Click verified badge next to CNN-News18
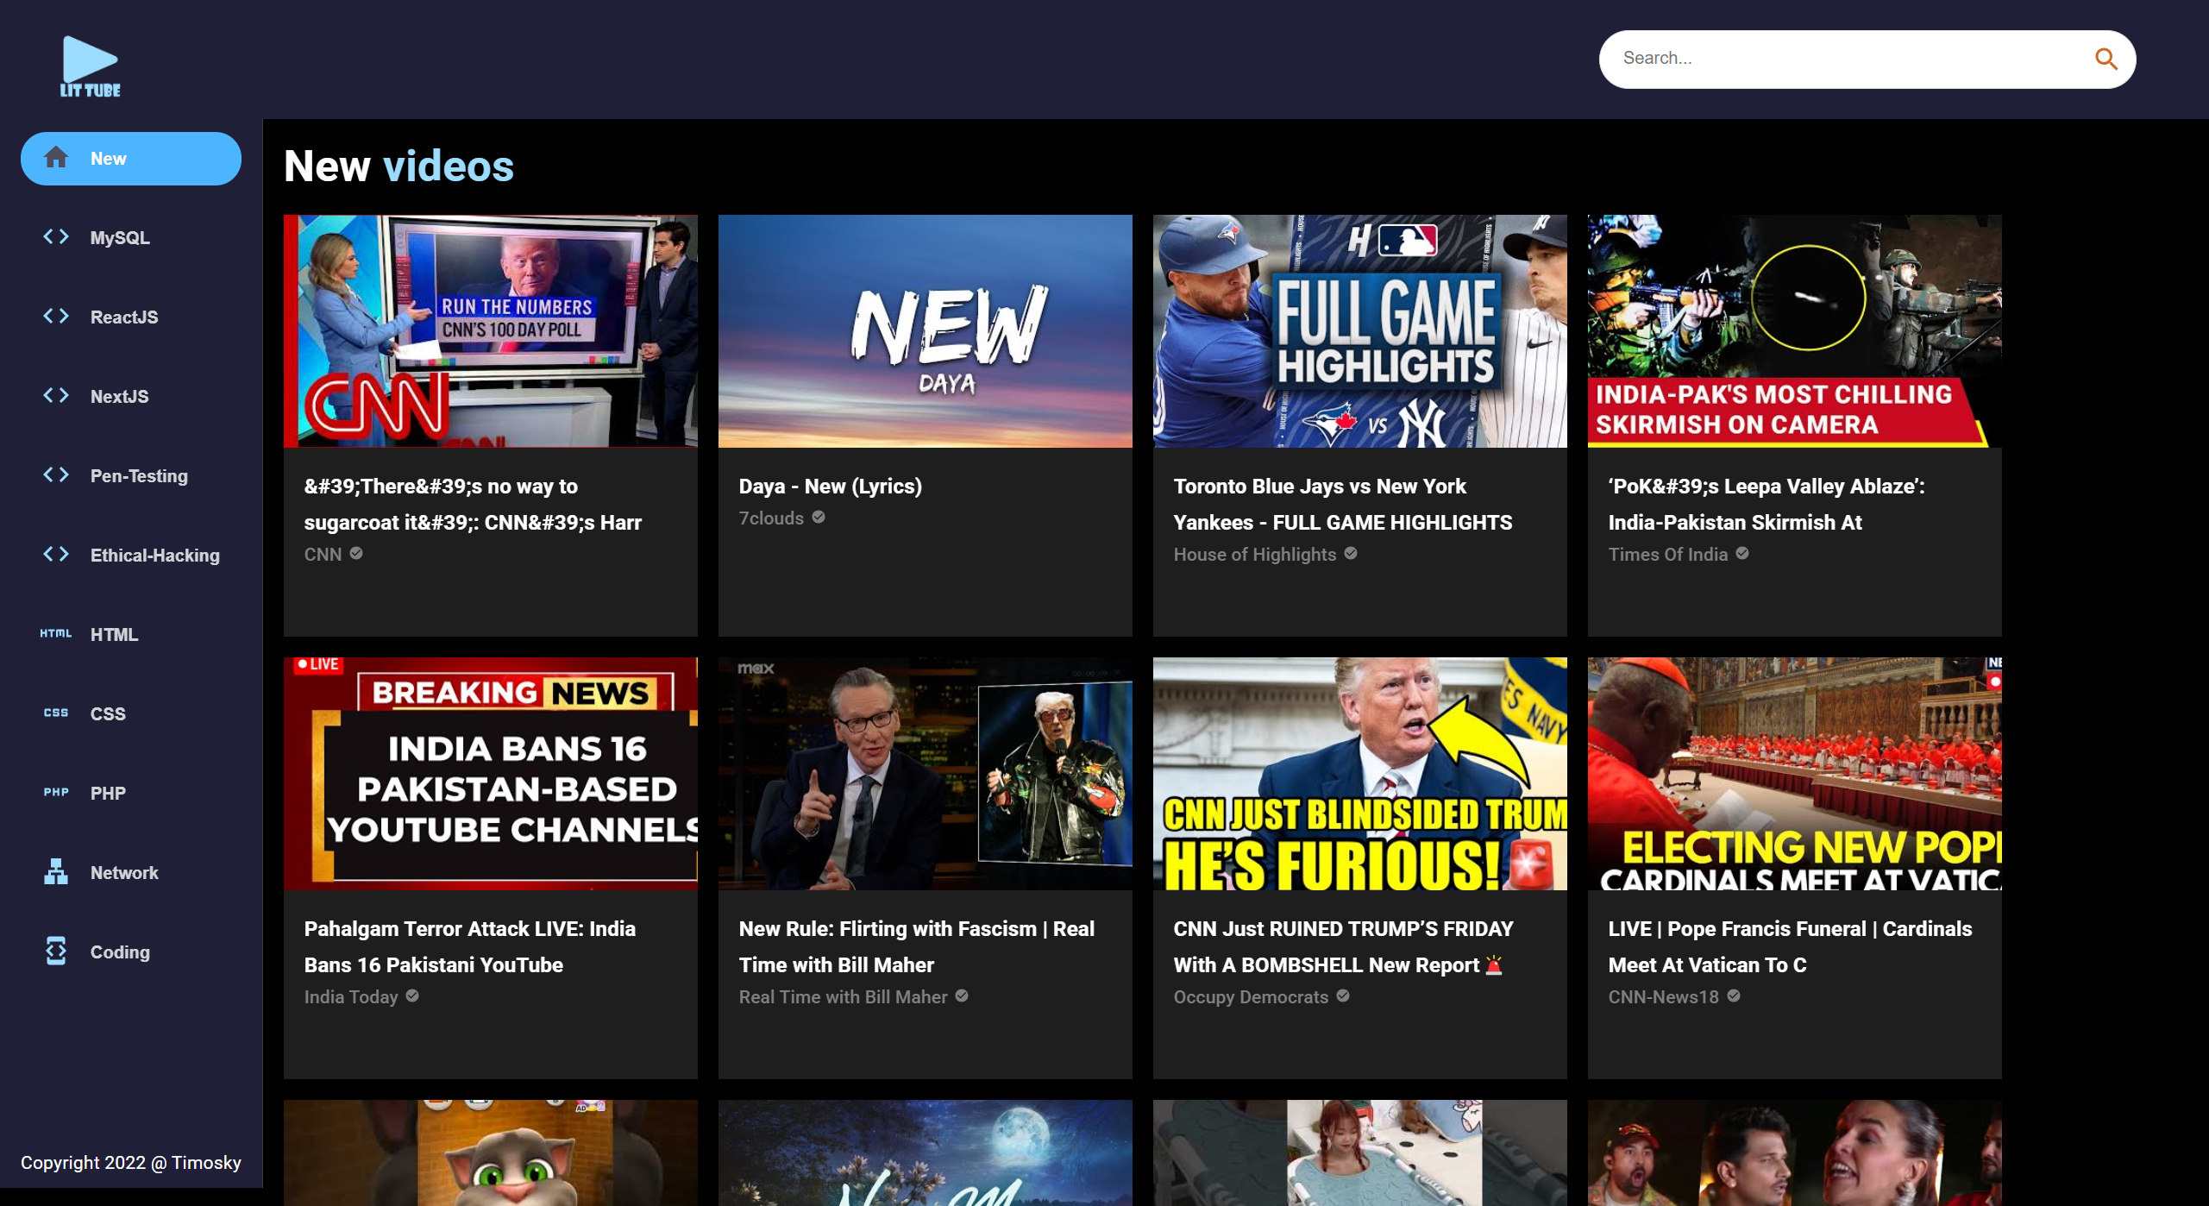Viewport: 2209px width, 1206px height. point(1734,996)
